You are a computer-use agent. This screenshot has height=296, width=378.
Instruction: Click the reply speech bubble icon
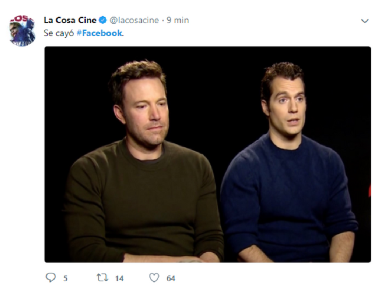tap(50, 278)
